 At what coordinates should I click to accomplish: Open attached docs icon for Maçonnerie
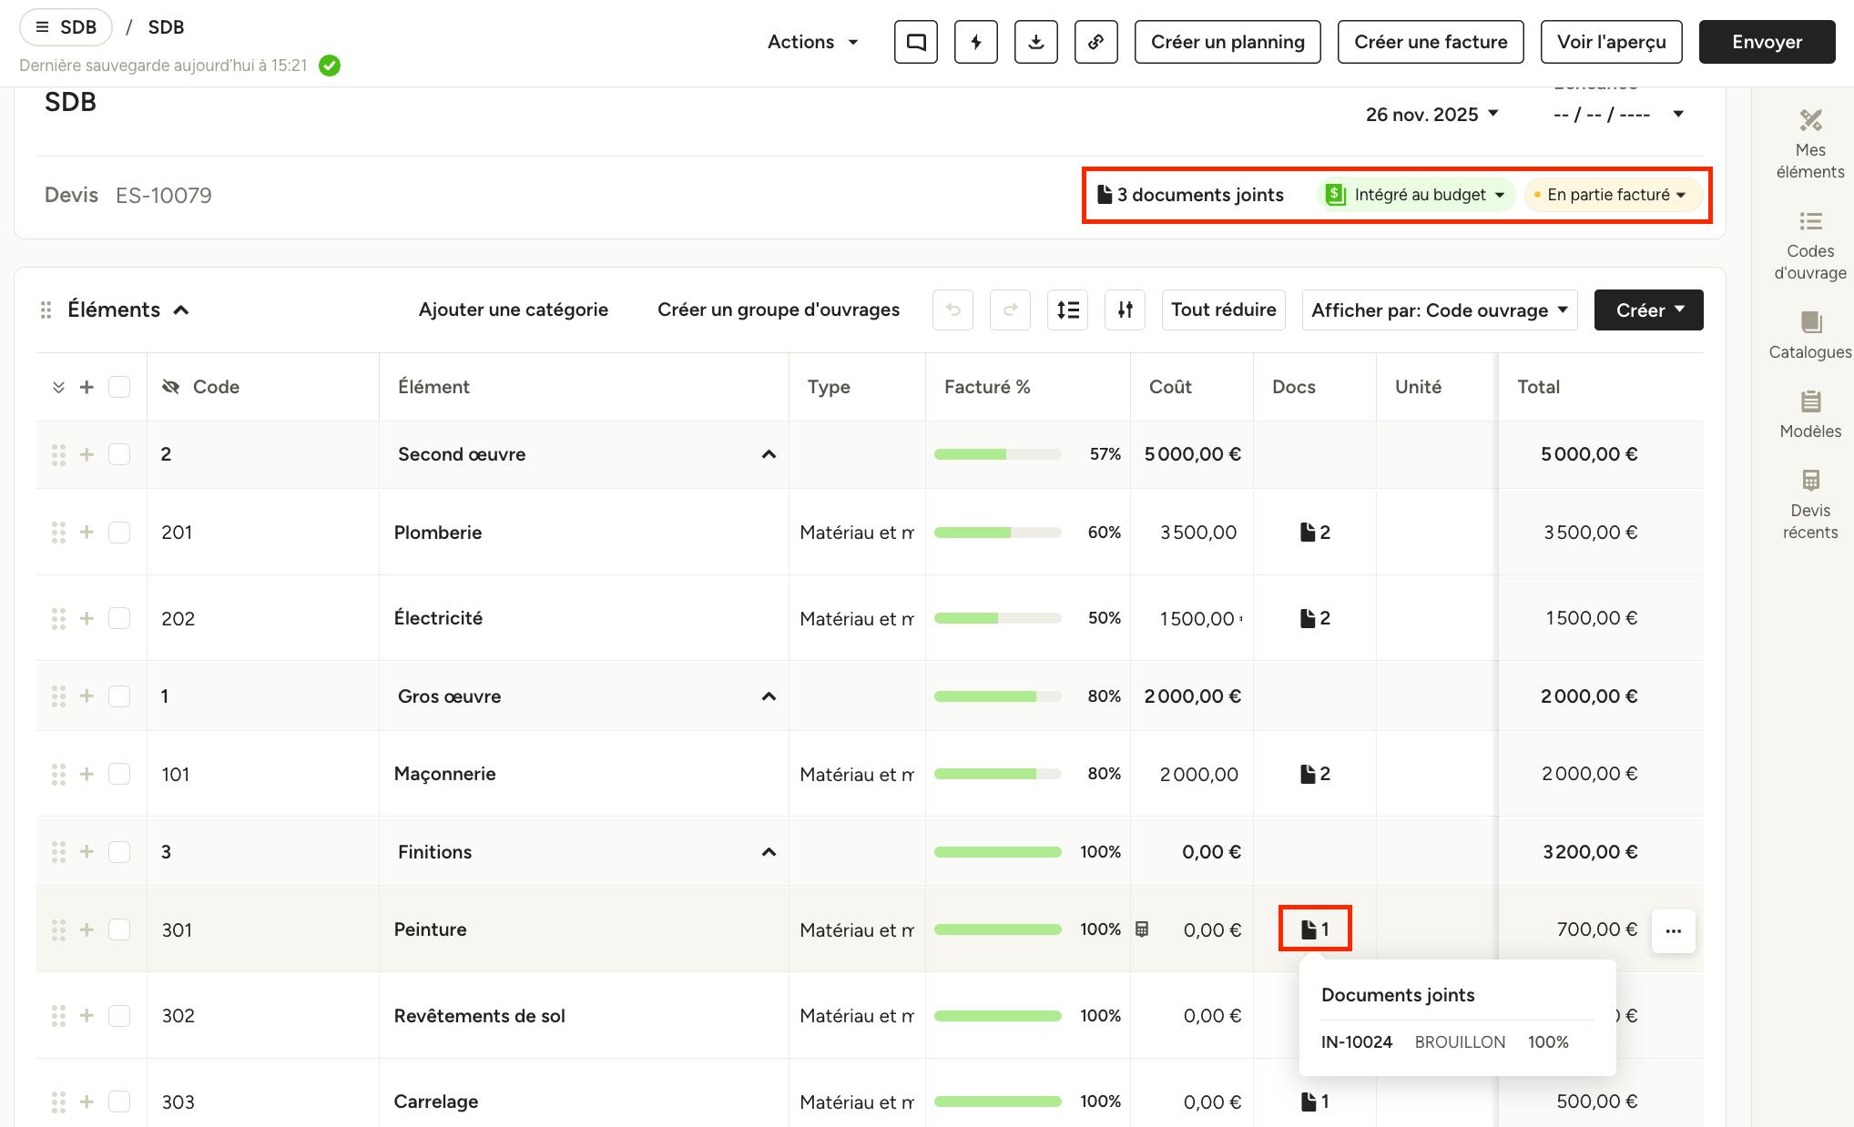pos(1315,774)
